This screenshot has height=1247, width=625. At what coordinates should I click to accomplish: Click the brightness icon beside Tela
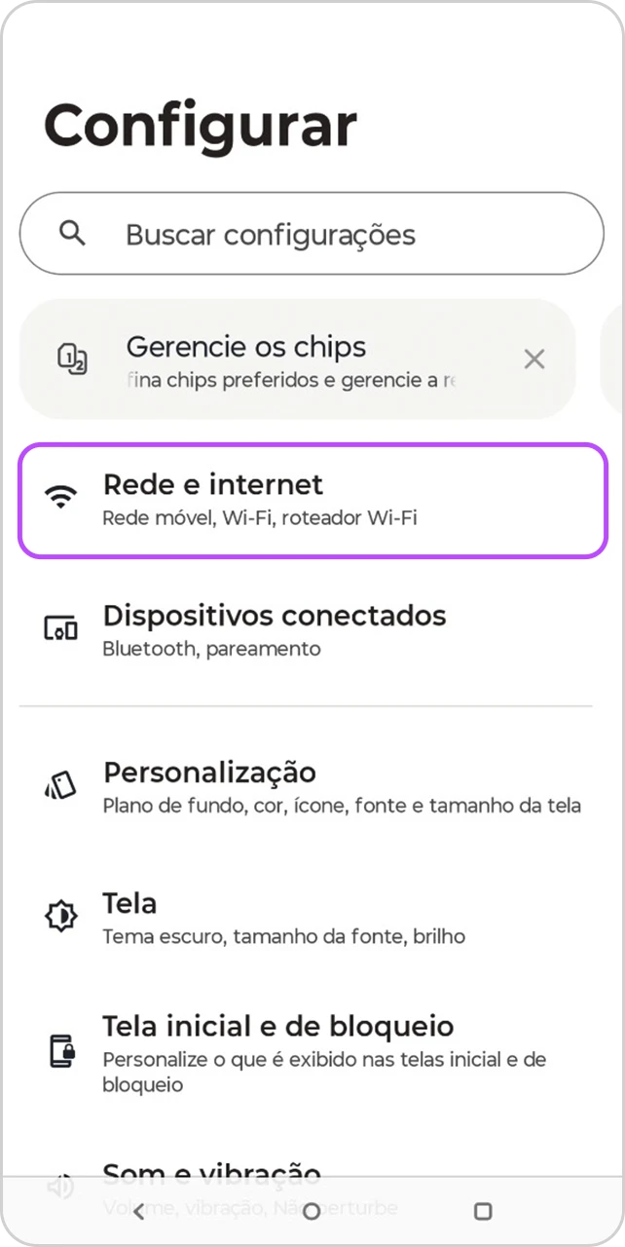60,915
